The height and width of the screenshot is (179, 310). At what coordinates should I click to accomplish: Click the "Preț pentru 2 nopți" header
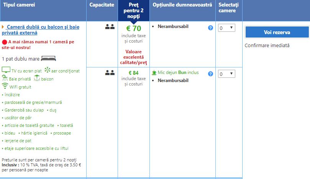pos(134,10)
